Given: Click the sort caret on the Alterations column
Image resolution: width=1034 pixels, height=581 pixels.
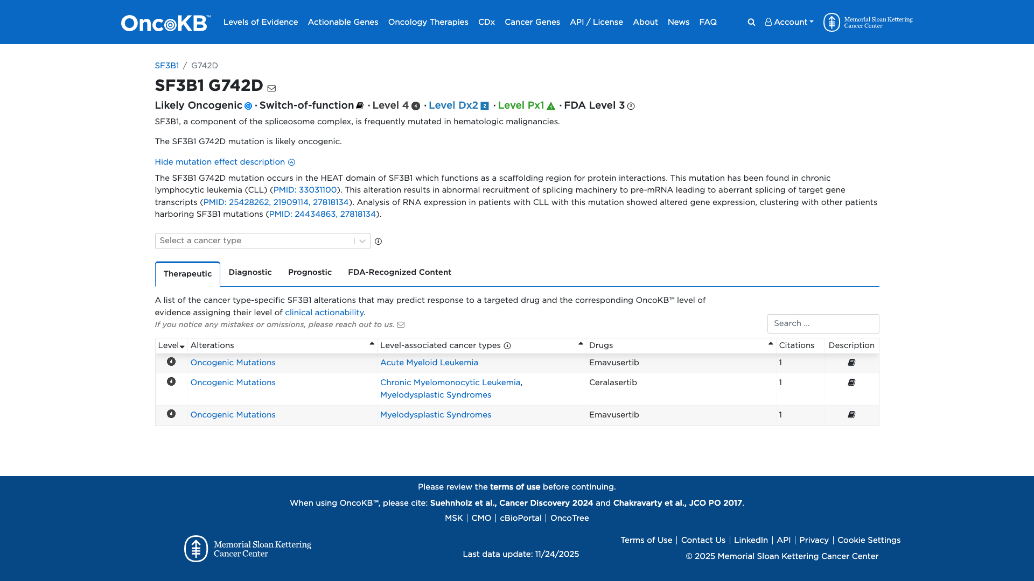Looking at the screenshot, I should pos(372,343).
